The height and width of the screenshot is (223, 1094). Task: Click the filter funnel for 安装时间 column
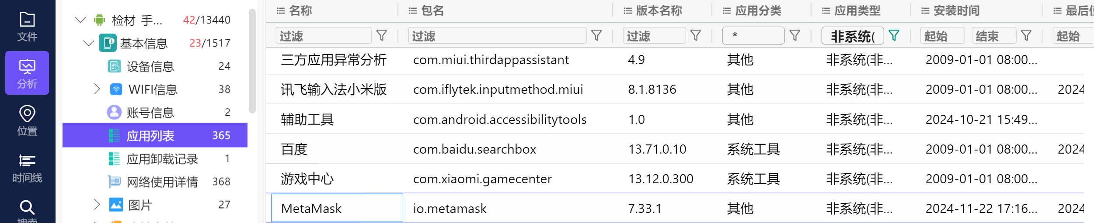point(1026,35)
